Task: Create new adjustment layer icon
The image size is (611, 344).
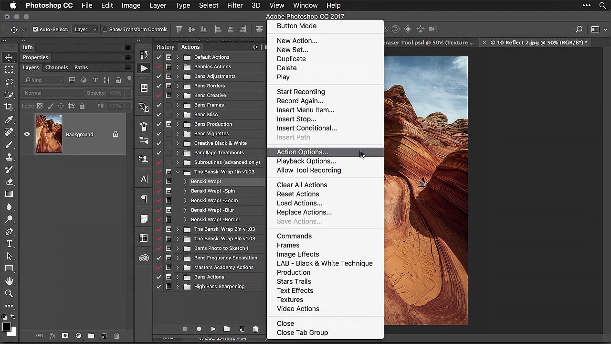Action: (x=78, y=336)
